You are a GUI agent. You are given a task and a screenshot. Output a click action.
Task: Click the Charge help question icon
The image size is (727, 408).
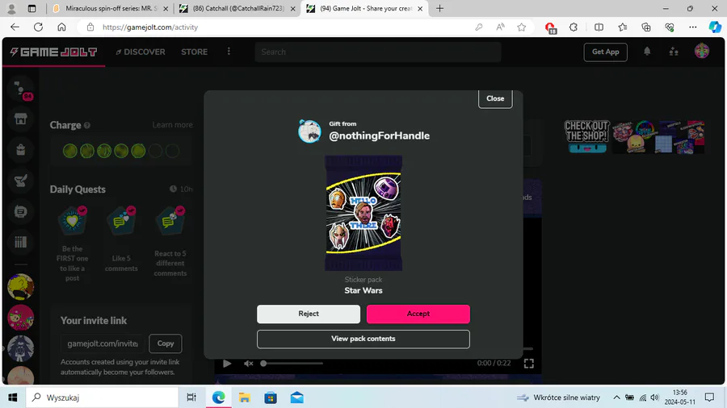(87, 125)
